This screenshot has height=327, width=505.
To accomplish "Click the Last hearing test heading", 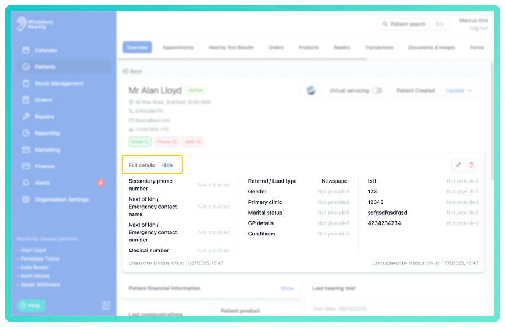I will [x=334, y=288].
